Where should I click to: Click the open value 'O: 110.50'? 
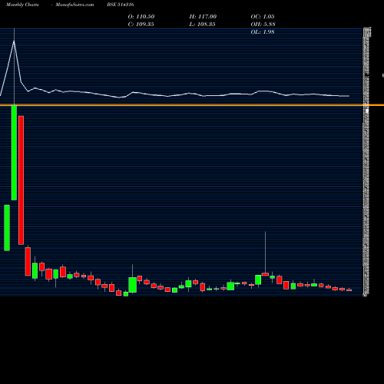click(141, 17)
